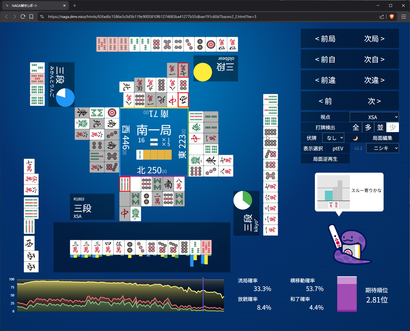Click the share icon in address bar
Screen dimensions: 410x331
tap(382, 17)
